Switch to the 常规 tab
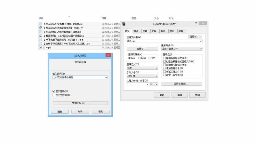Viewport: 256px width, 144px height. [127, 31]
